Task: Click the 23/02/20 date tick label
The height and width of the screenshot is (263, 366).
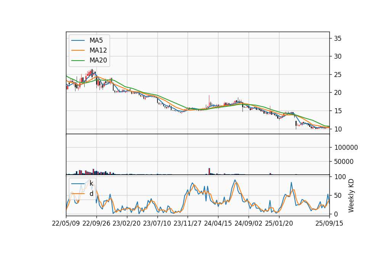Action: coord(127,223)
